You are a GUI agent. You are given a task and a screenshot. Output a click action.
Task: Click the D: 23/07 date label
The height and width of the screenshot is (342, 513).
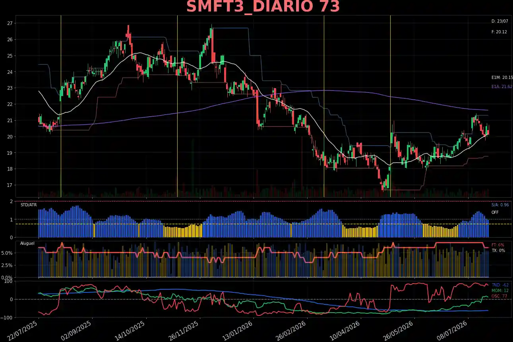(499, 21)
